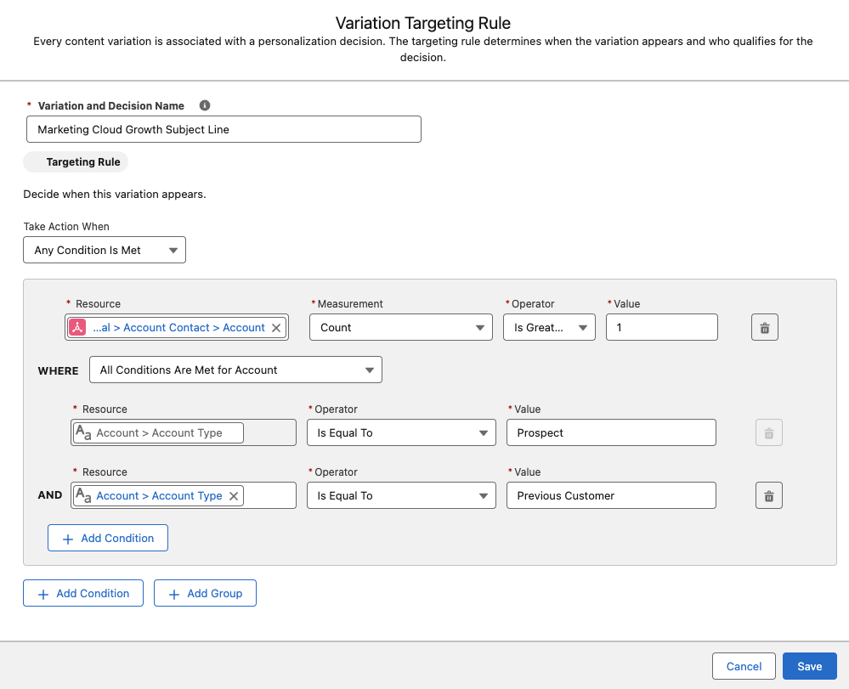The width and height of the screenshot is (849, 689).
Task: Remove Account Type pill in the AND row
Action: pos(234,496)
